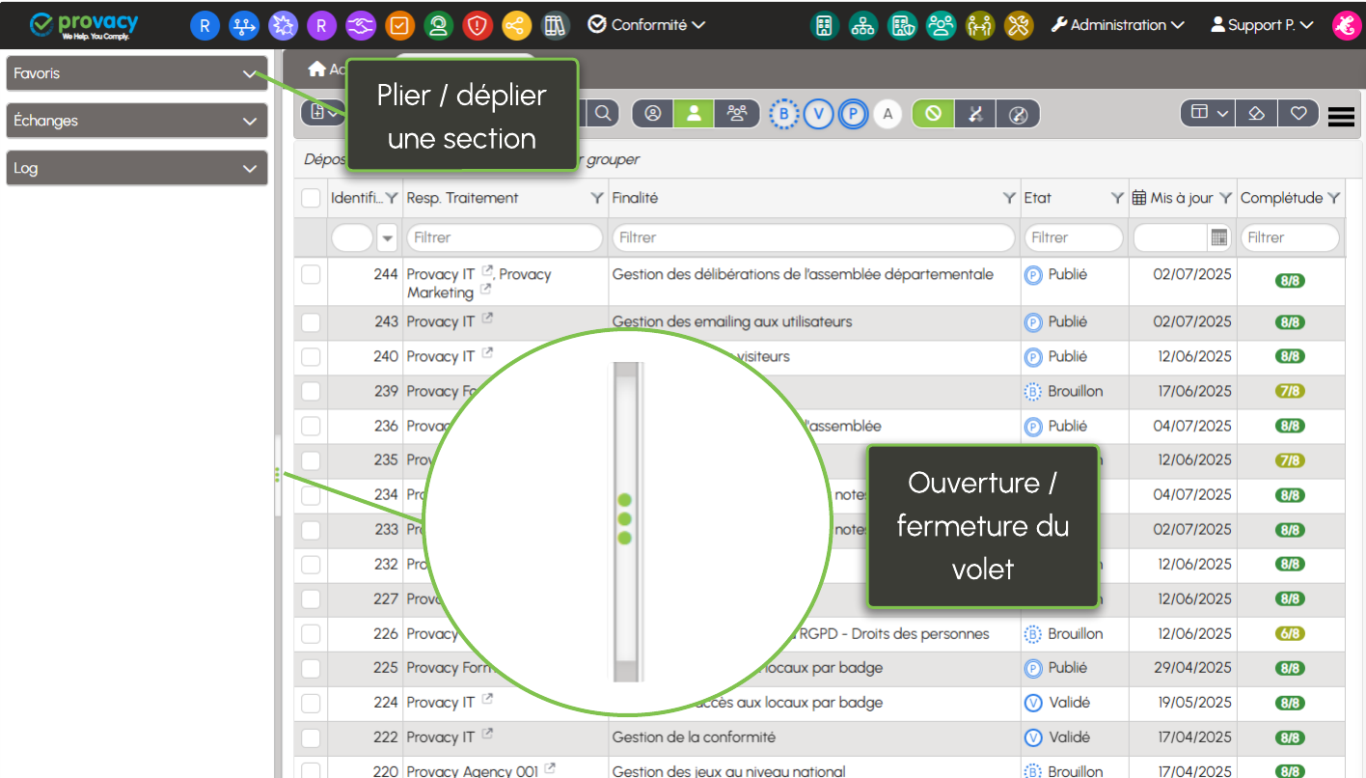Check the box for row 243
Viewport: 1366px width, 778px height.
coord(311,322)
